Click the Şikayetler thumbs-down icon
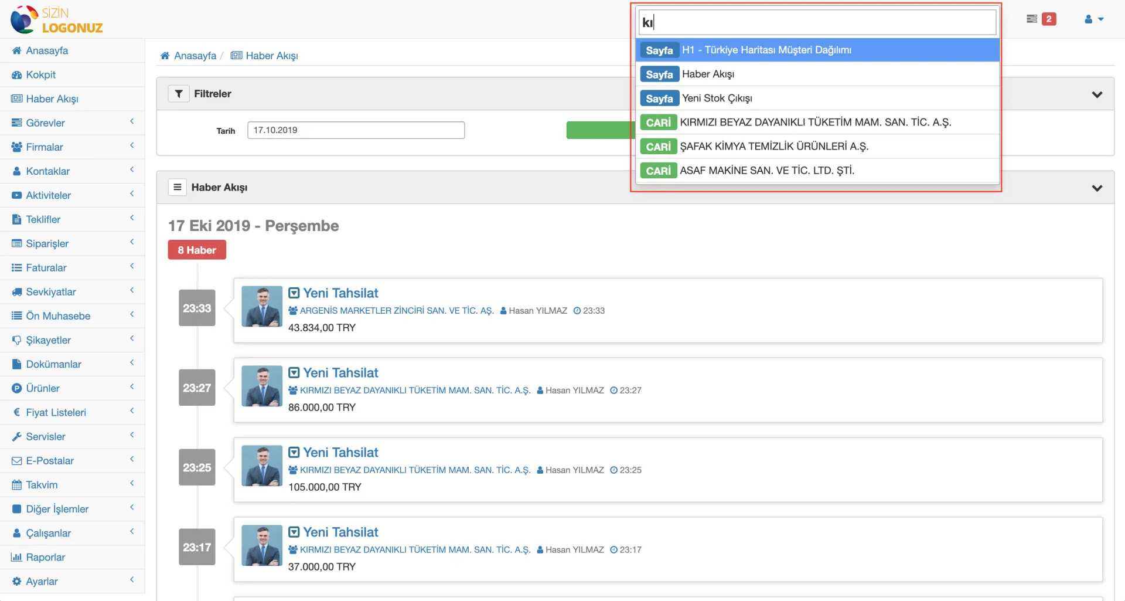This screenshot has height=601, width=1125. point(16,340)
